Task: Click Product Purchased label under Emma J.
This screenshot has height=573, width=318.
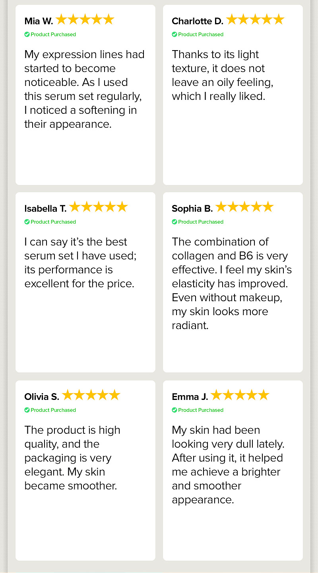Action: [x=201, y=410]
